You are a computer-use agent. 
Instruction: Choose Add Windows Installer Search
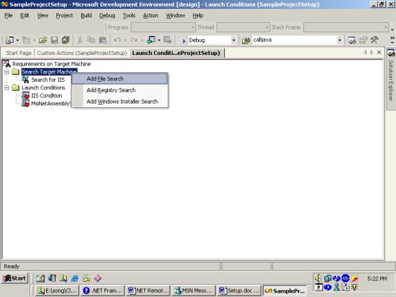120,102
